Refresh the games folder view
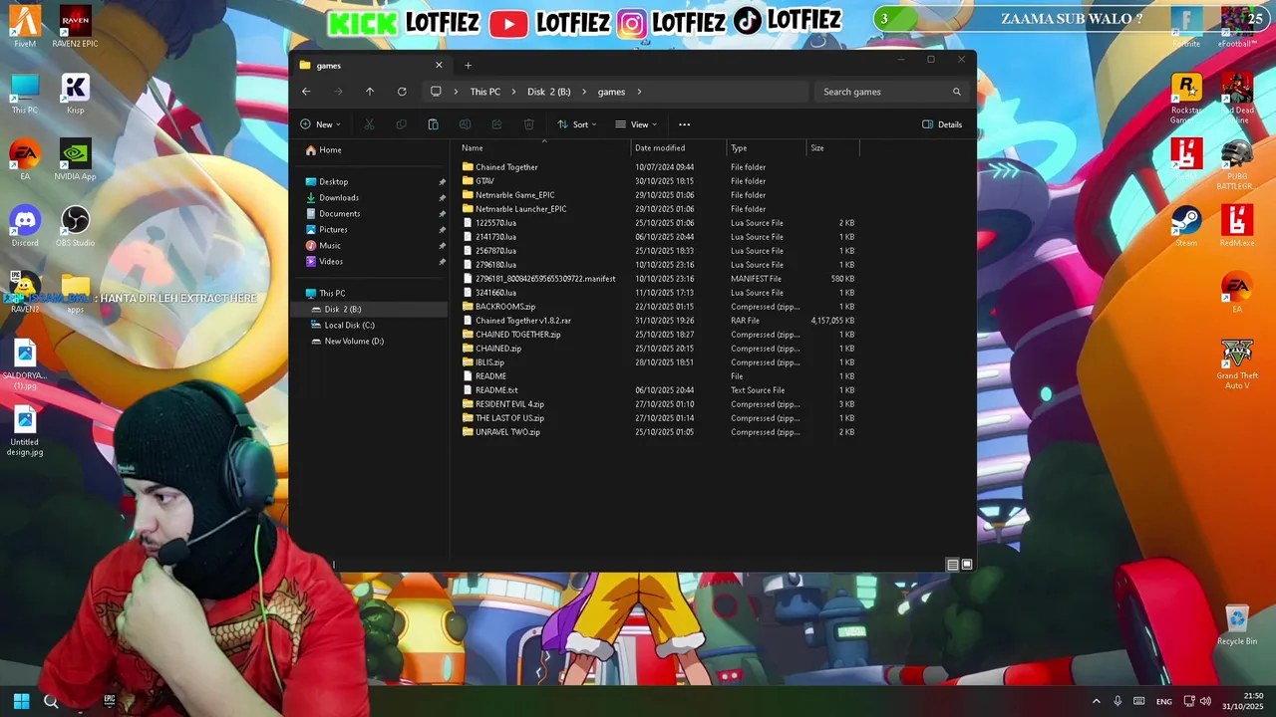The width and height of the screenshot is (1276, 717). 402,92
